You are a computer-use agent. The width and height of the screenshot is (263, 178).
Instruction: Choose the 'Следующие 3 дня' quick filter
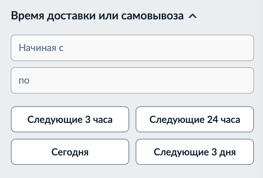click(x=195, y=152)
